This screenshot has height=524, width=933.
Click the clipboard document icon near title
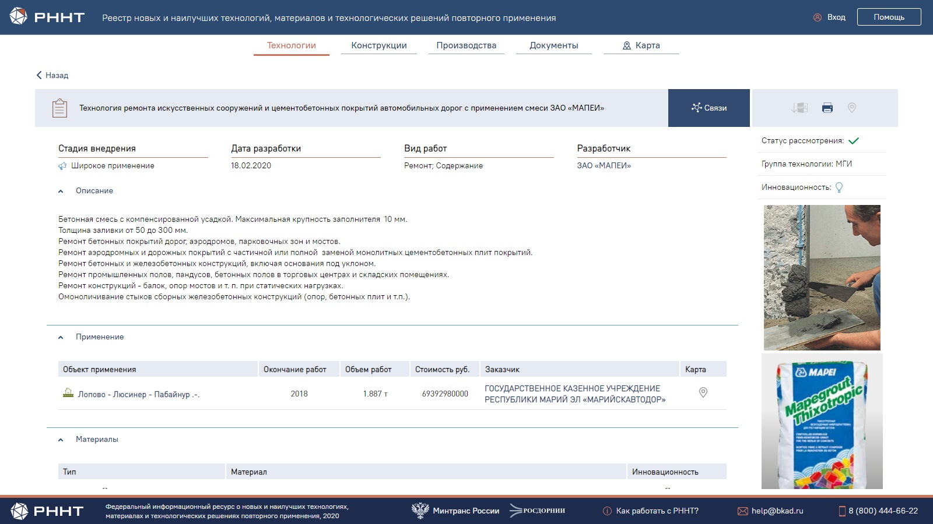coord(59,108)
